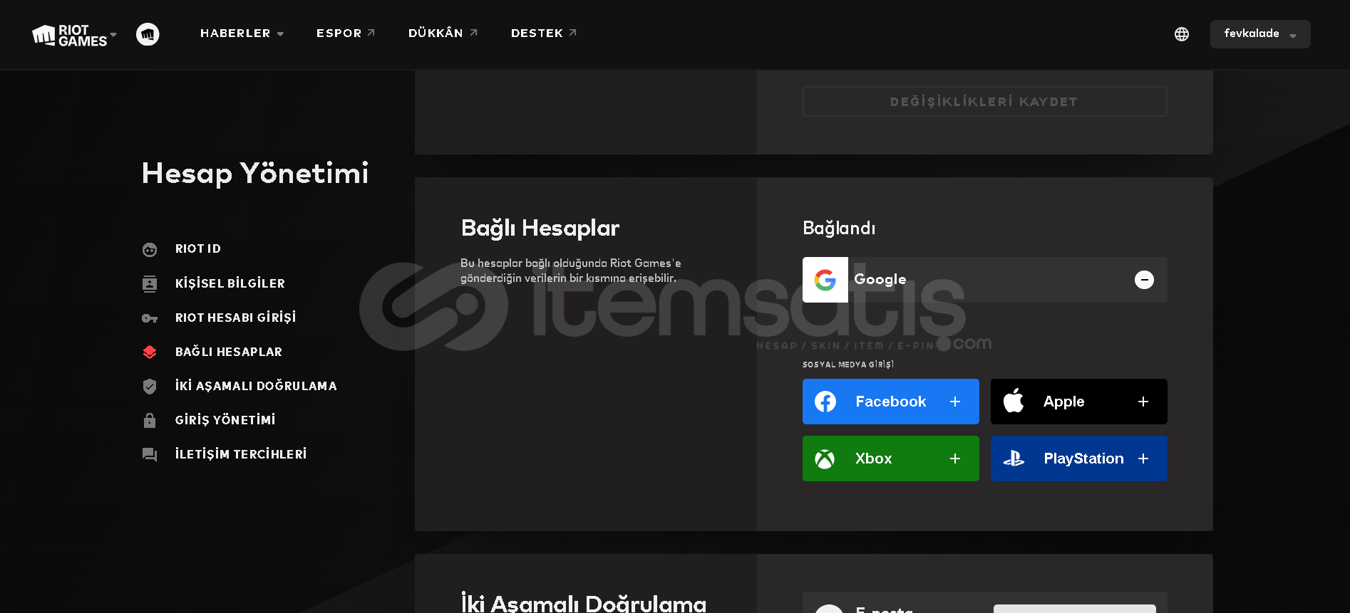Click the Riot Games logo

point(69,35)
